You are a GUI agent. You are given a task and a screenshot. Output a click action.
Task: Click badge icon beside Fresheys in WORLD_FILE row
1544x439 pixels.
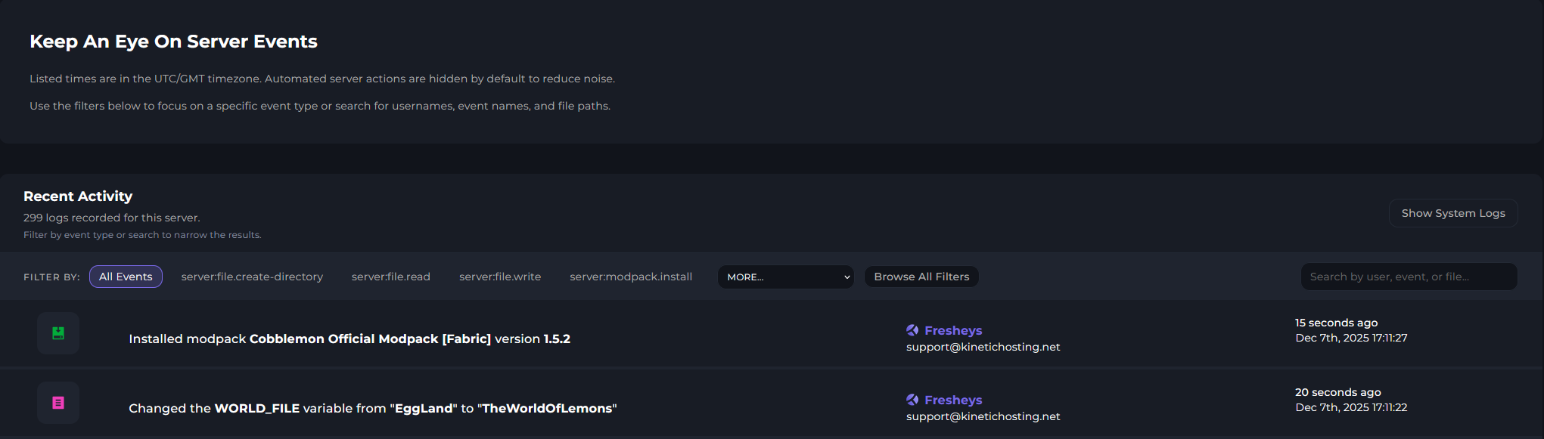[912, 400]
